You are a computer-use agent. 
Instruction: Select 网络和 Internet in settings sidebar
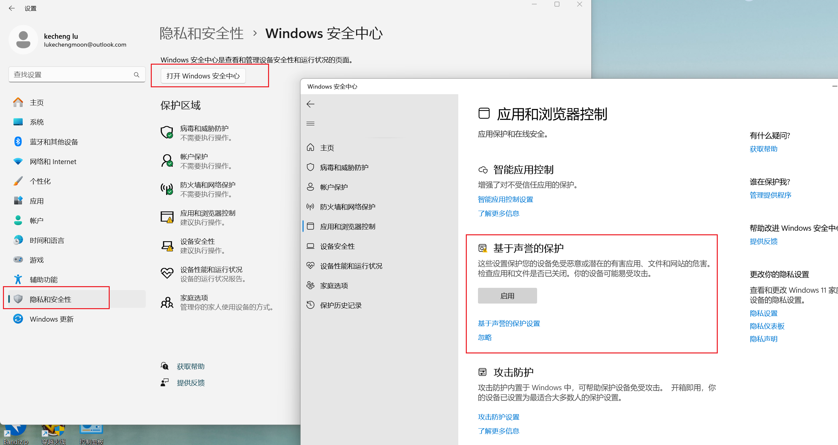click(x=53, y=161)
